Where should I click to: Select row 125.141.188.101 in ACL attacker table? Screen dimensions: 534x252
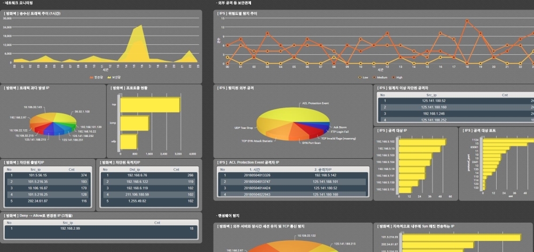293,182
